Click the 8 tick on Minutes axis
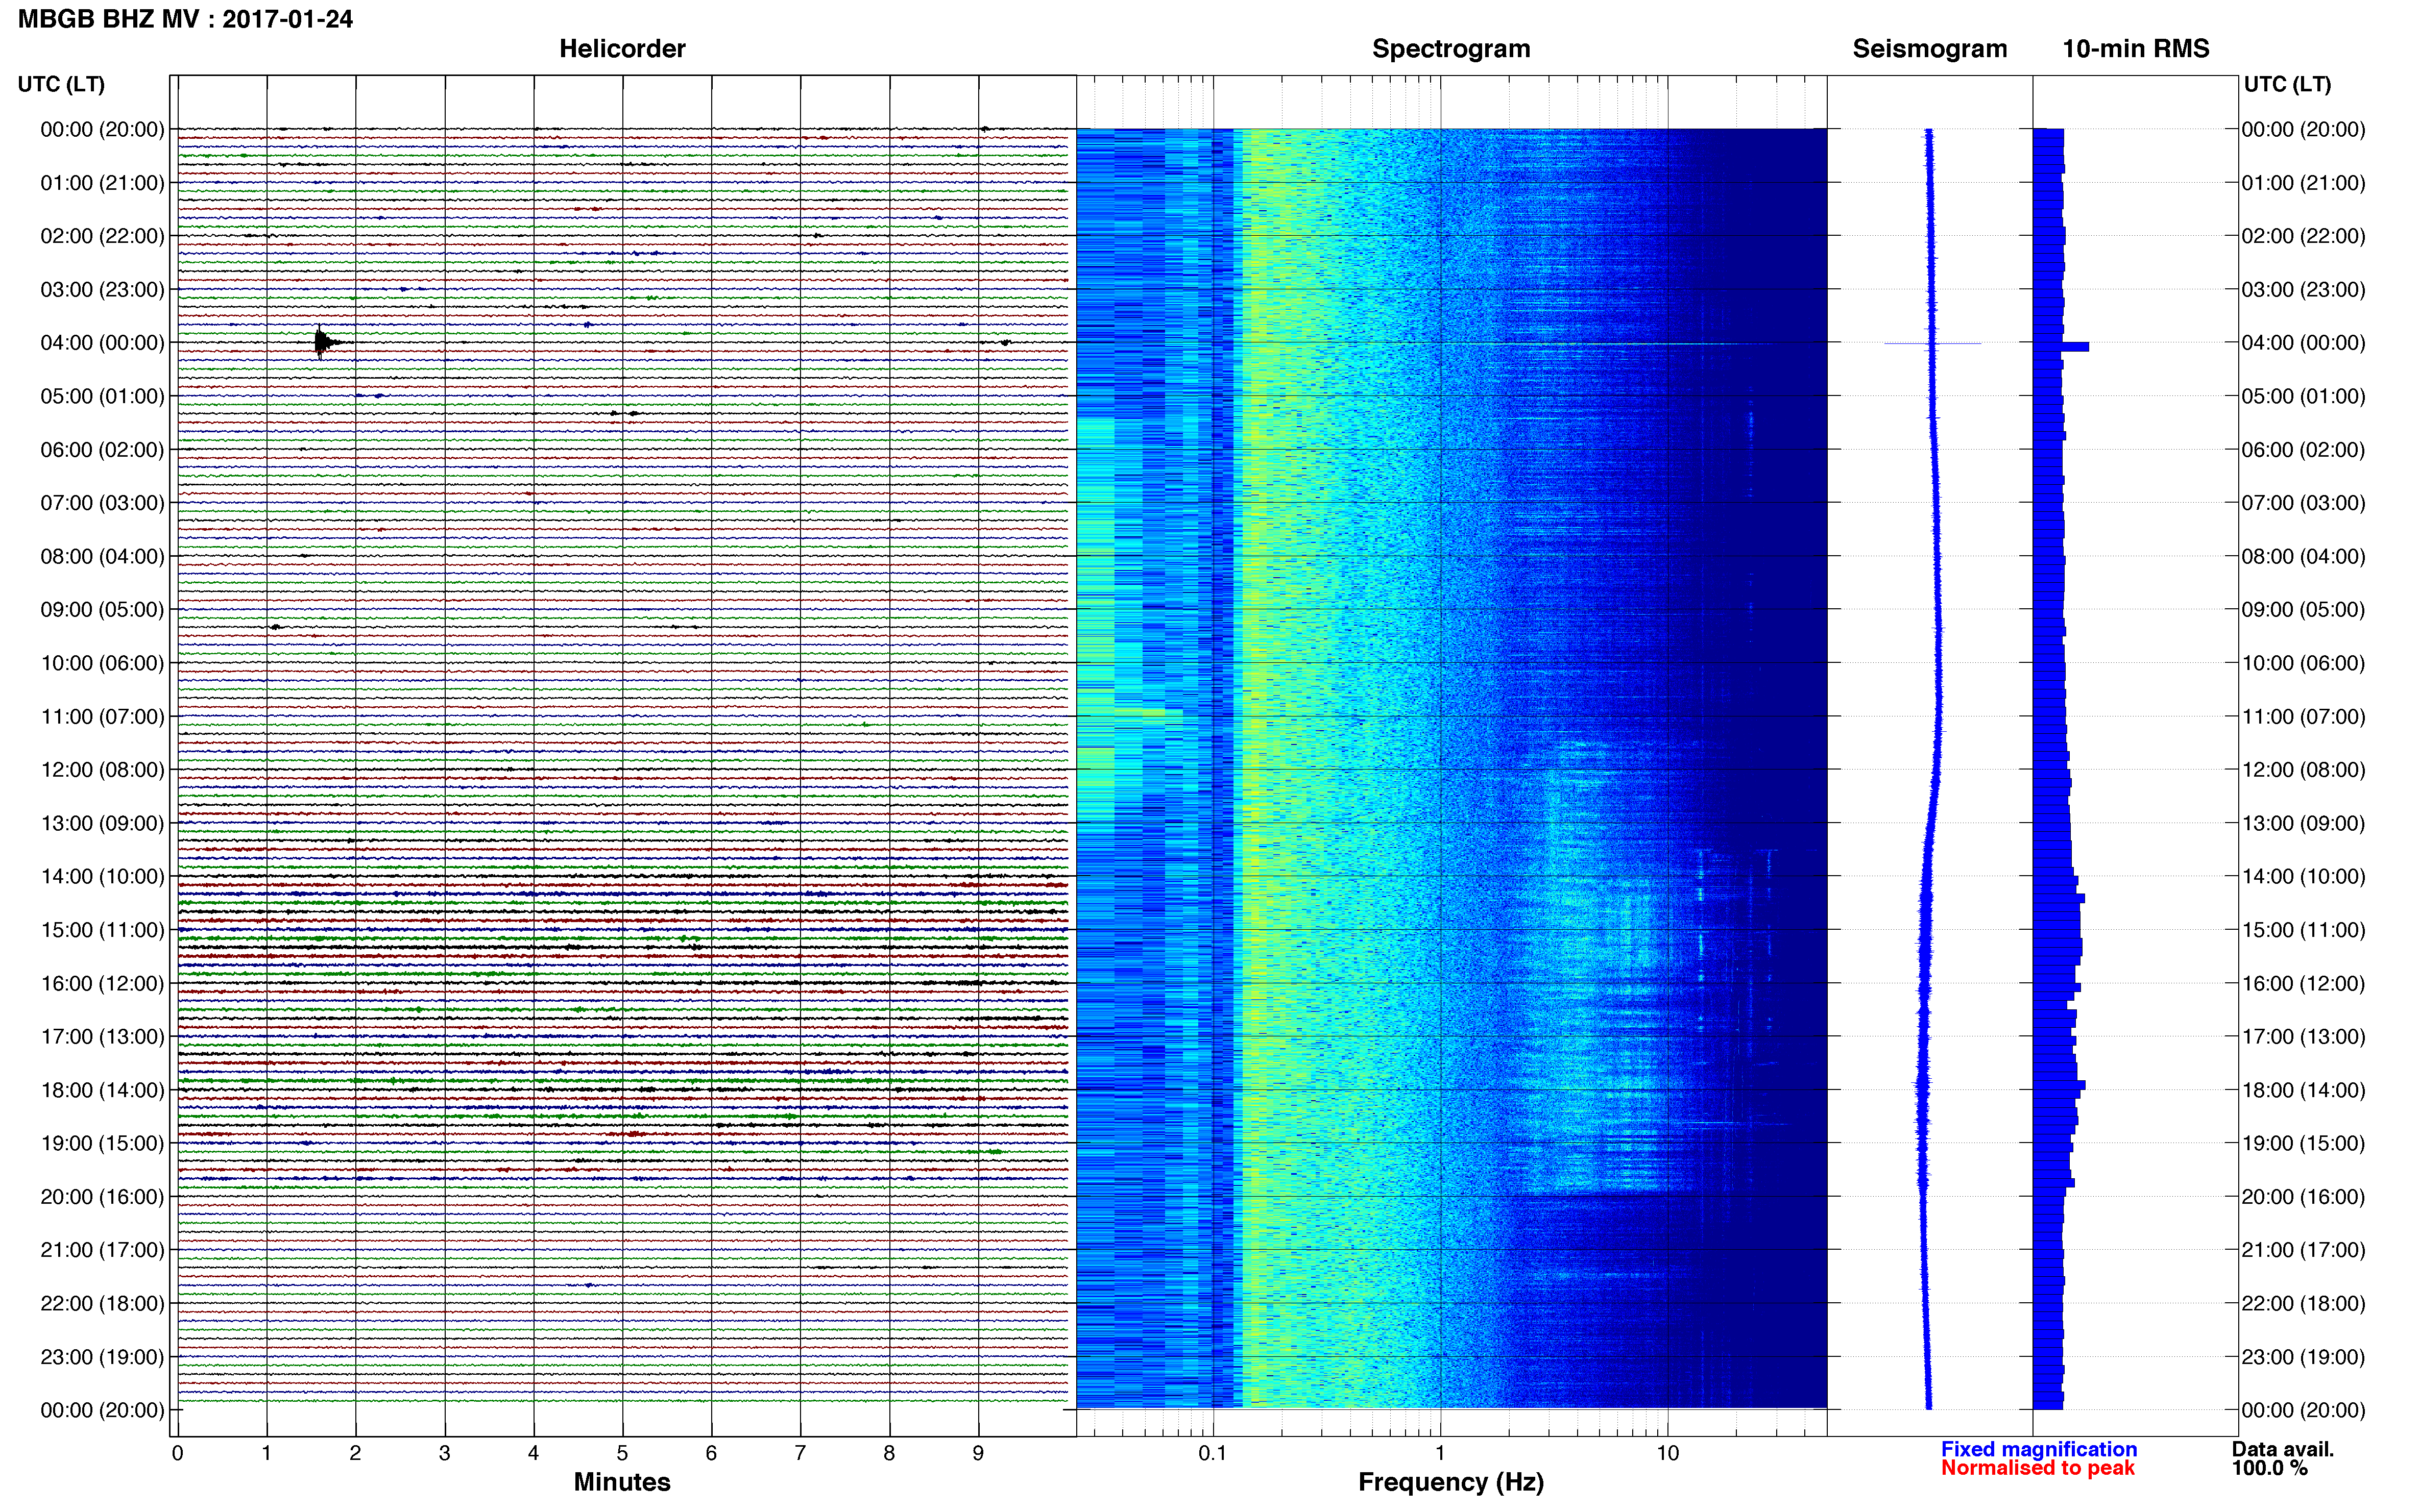 pos(889,1454)
